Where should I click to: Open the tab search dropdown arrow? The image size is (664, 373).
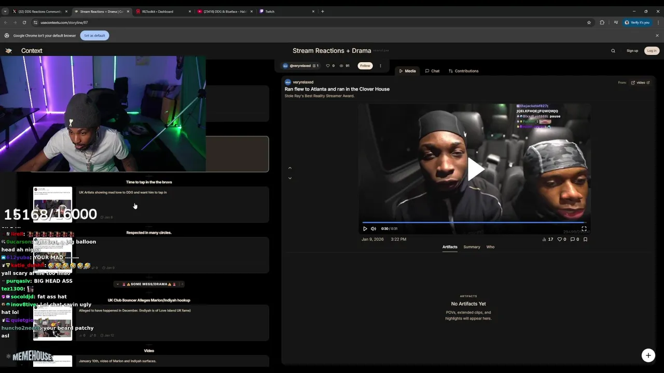click(5, 11)
